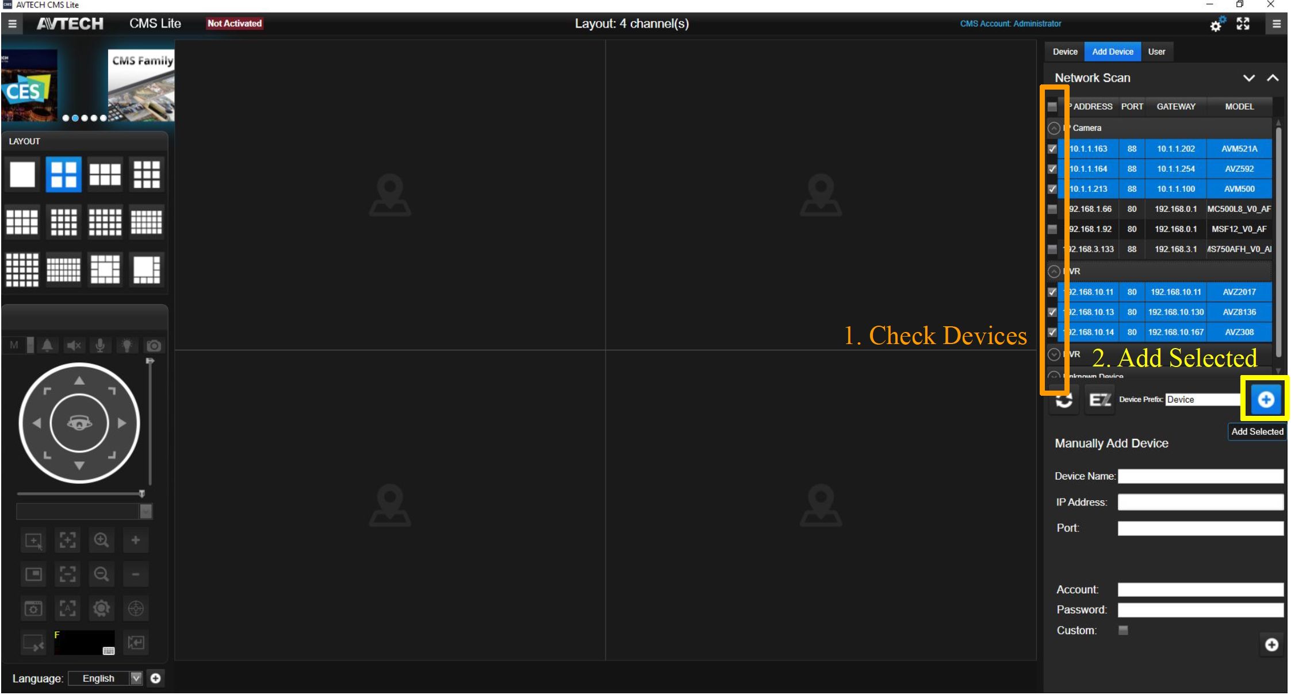Click the Add Selected plus button
The image size is (1291, 695).
pyautogui.click(x=1266, y=399)
